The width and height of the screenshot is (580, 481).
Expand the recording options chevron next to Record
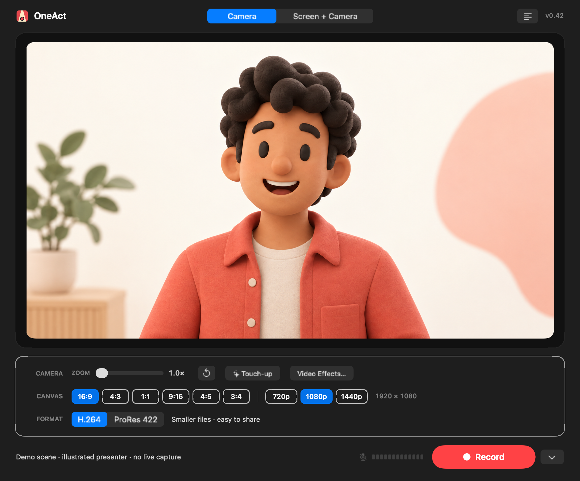(552, 457)
